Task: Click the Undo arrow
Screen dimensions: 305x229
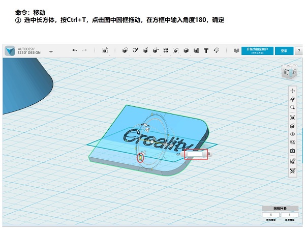Action: pyautogui.click(x=75, y=50)
